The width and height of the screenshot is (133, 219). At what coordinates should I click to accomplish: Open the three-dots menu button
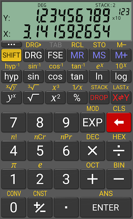[x=11, y=45]
